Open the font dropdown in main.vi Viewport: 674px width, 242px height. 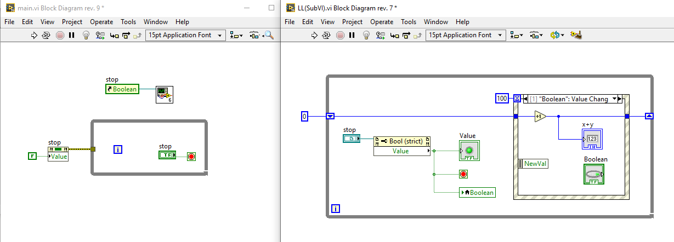[x=185, y=35]
